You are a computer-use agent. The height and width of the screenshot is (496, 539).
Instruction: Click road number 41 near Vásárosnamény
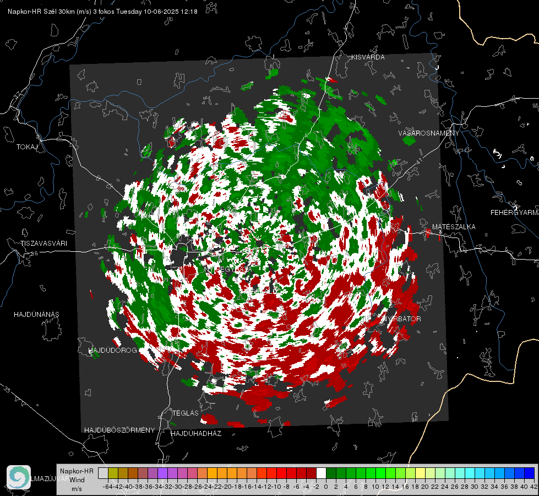point(418,161)
